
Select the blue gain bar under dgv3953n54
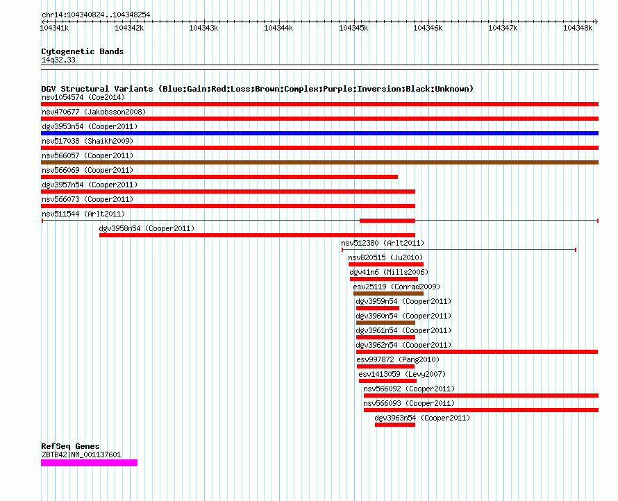[x=319, y=133]
